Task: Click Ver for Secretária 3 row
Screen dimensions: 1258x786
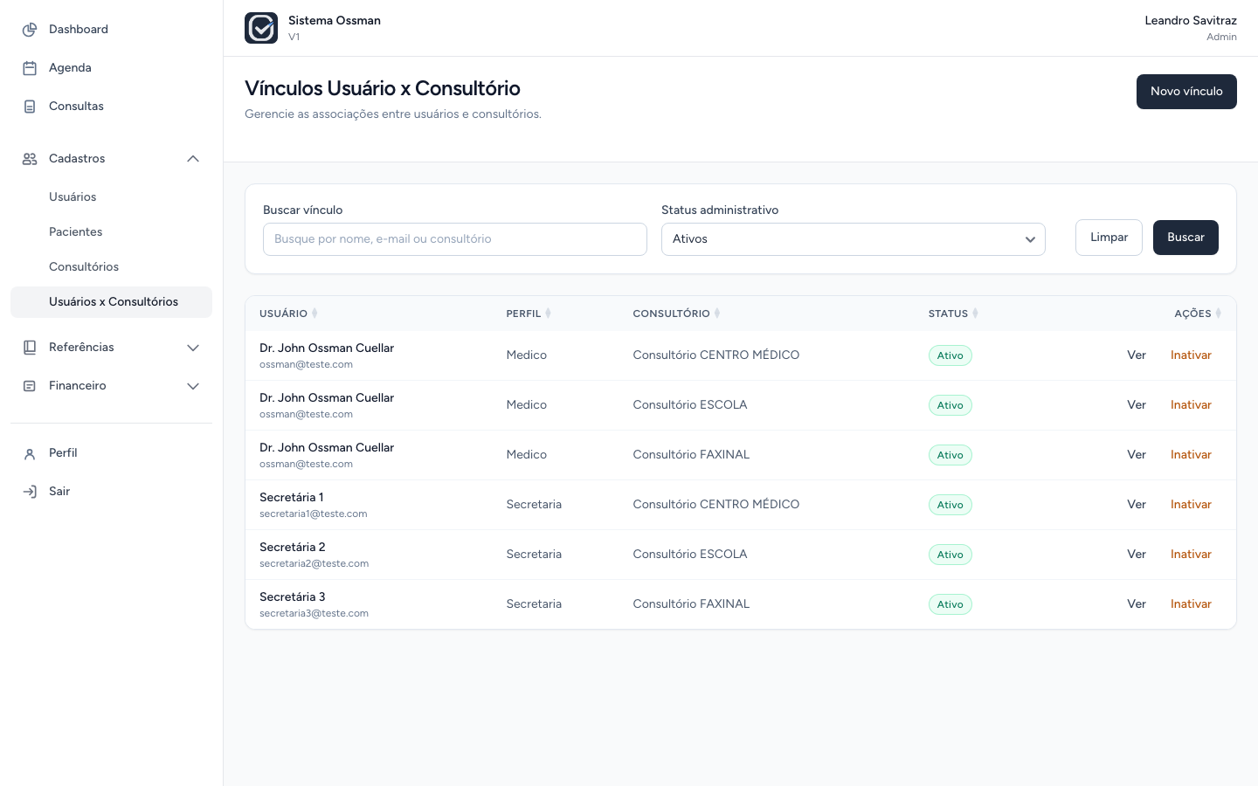Action: (x=1137, y=604)
